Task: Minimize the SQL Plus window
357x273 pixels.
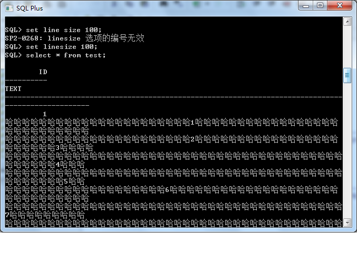Action: (x=306, y=6)
